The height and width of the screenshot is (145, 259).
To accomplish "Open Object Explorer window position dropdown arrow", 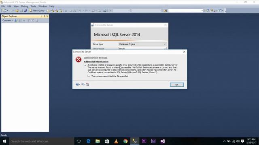I will click(41, 16).
